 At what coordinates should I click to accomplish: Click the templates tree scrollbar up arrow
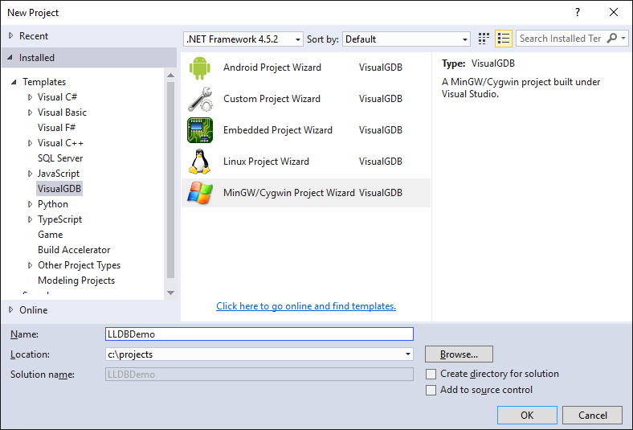(x=171, y=76)
